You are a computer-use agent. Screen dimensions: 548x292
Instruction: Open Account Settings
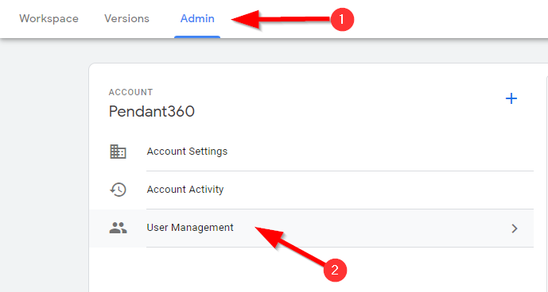tap(187, 152)
